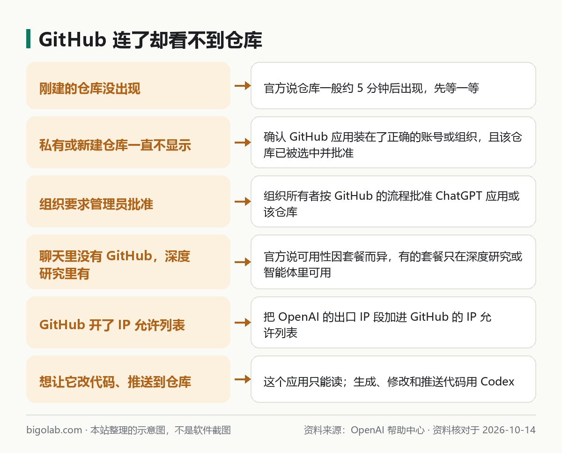
Task: Click the answer "组织所有者按 GitHub 的流程批准"
Action: coord(393,202)
